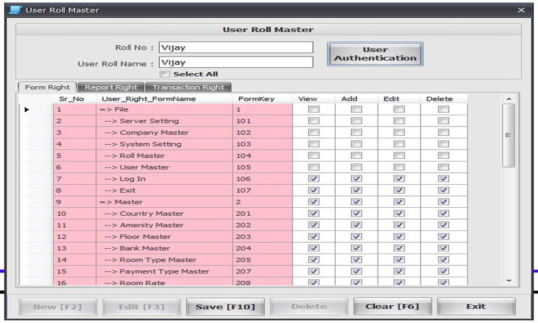Click Sr_No cell showing 12
Viewport: 538px width, 323px height.
point(75,236)
